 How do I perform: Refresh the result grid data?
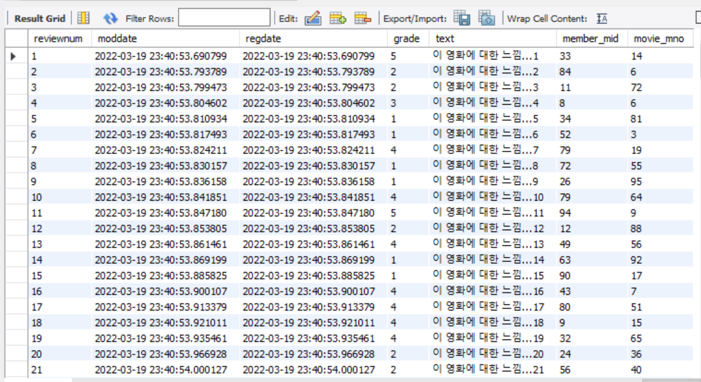tap(110, 18)
